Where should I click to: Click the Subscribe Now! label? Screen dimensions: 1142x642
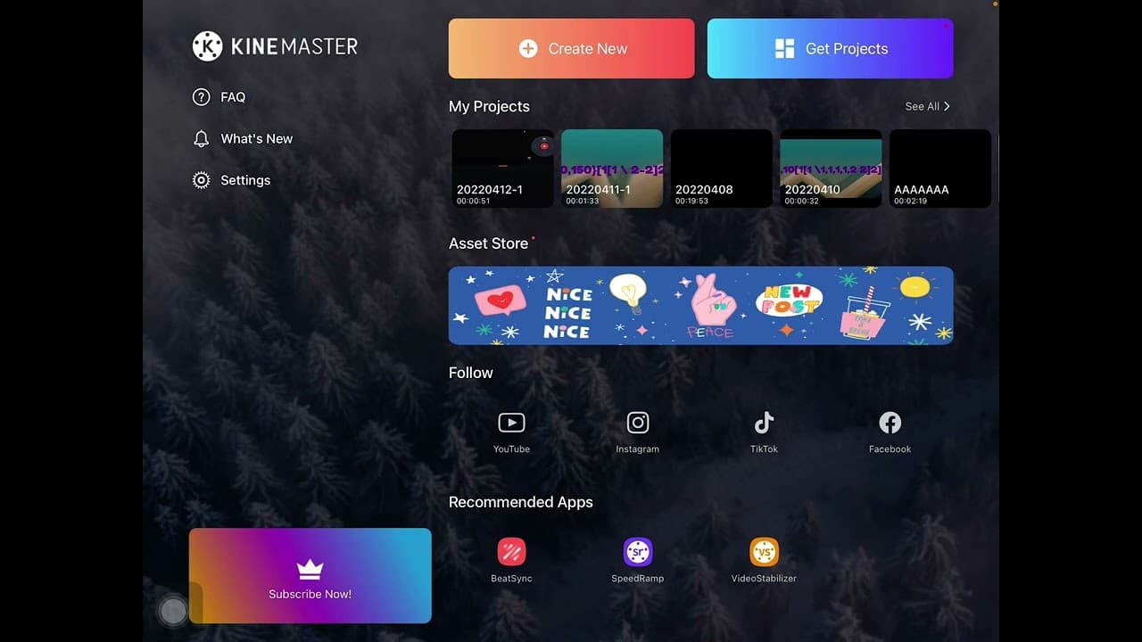point(310,594)
